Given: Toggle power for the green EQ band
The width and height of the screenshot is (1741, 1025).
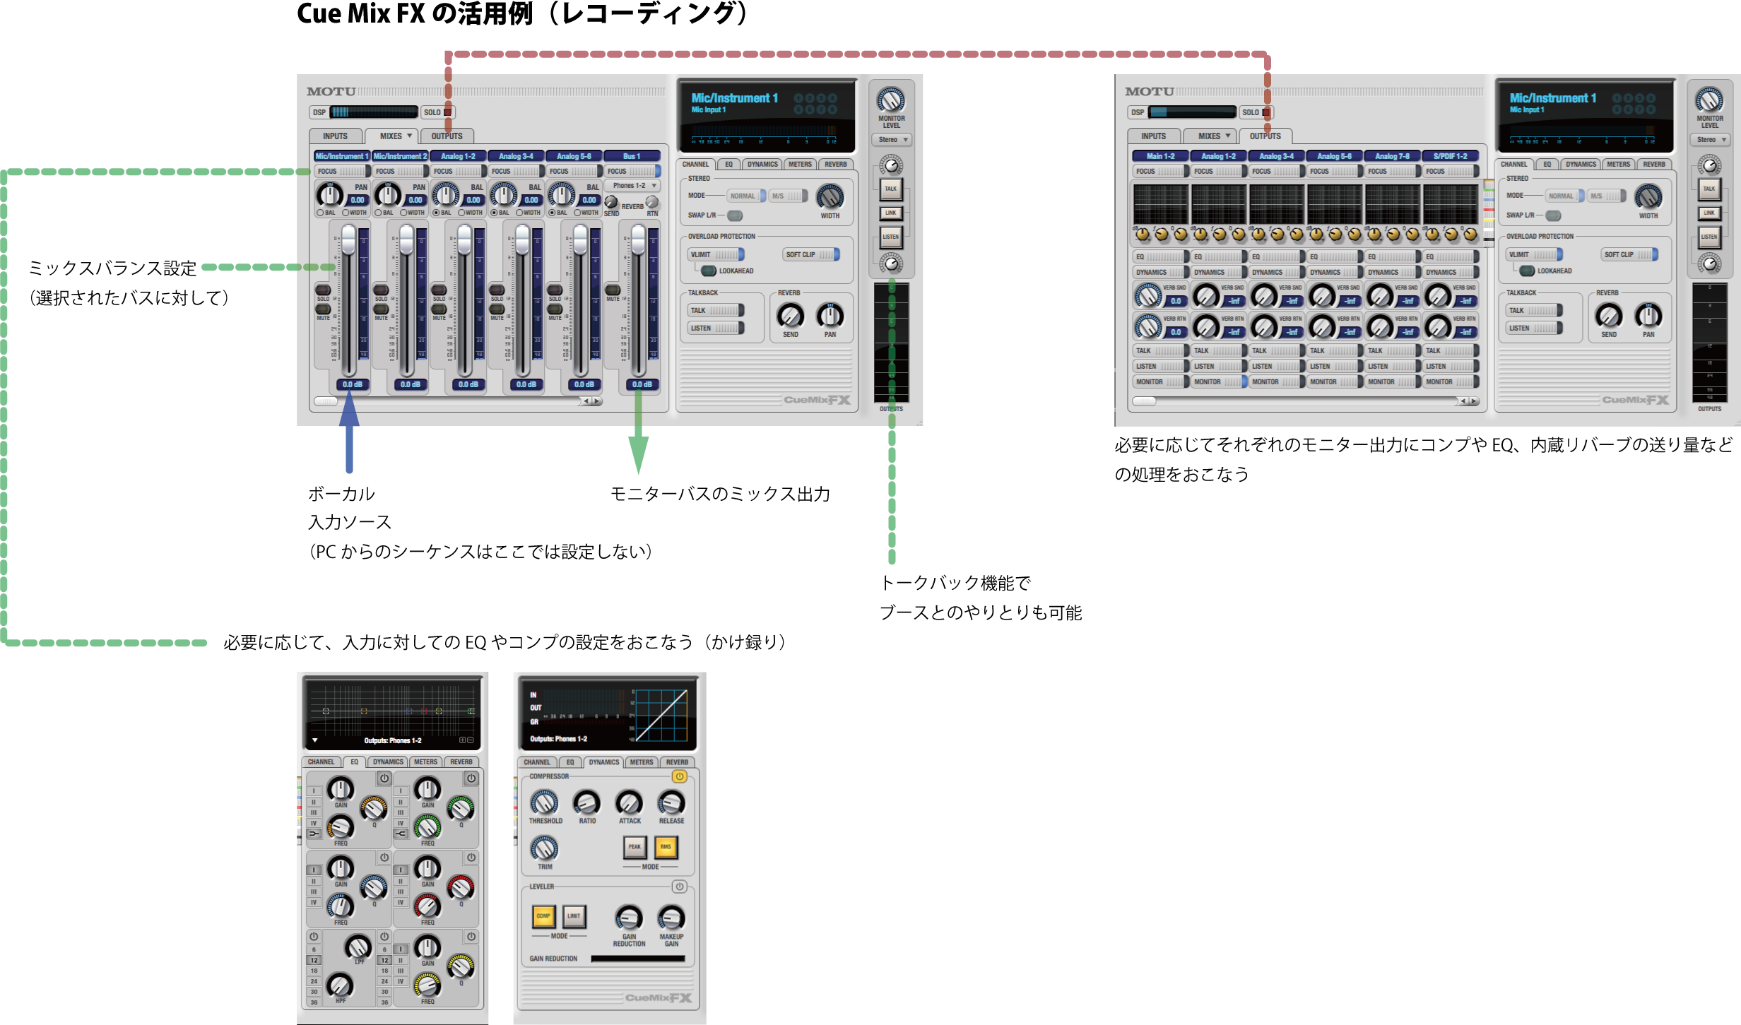Looking at the screenshot, I should 471,778.
